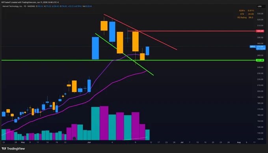Select the MRVL symbol tag on the price axis

253,47
